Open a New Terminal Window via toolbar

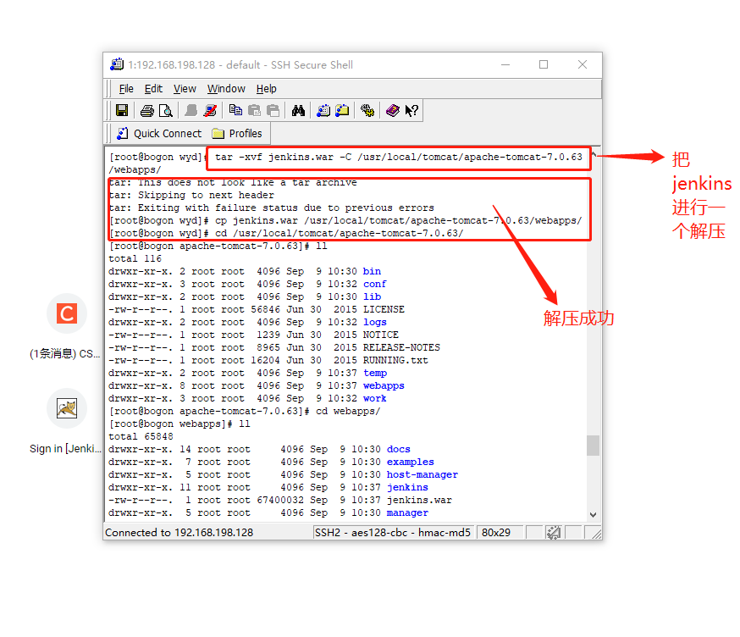pyautogui.click(x=323, y=110)
